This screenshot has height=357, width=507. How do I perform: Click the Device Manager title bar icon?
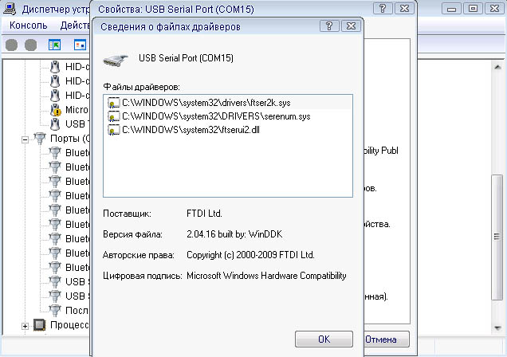pos(10,9)
